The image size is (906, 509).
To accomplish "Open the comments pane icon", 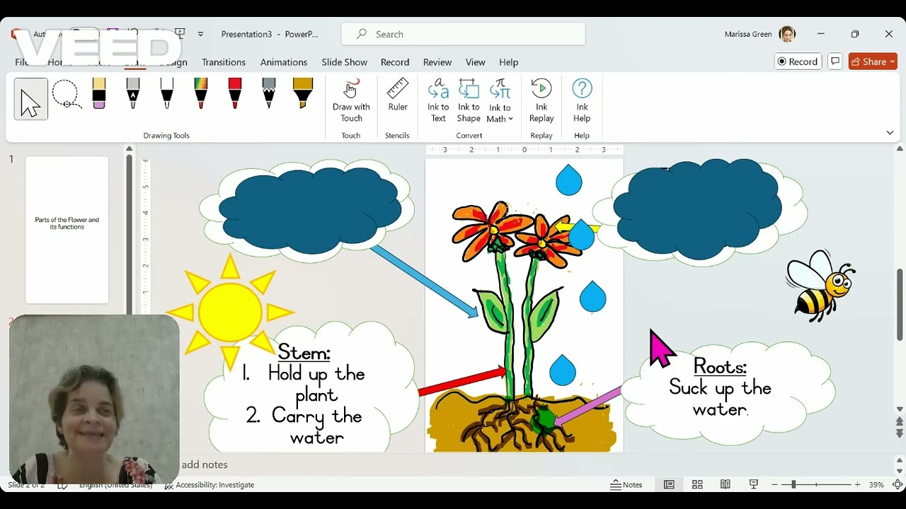I will [835, 62].
